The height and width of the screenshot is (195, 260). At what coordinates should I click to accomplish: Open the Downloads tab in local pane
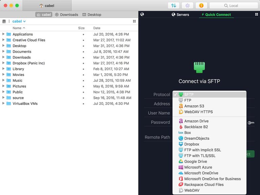click(67, 15)
